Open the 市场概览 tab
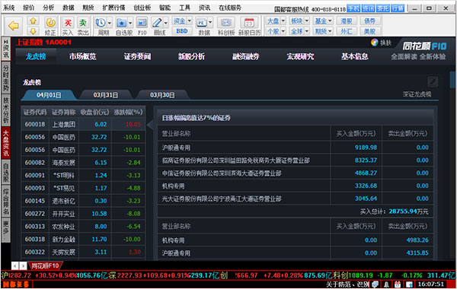The height and width of the screenshot is (289, 457). point(82,56)
